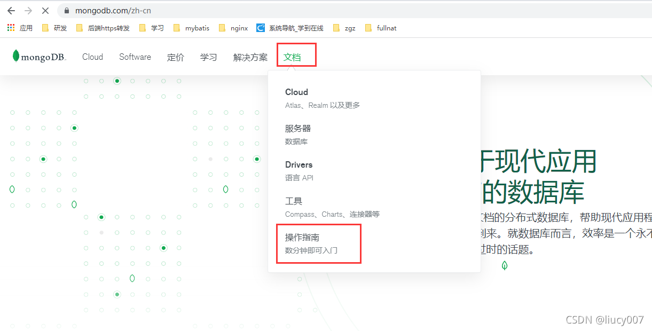Select 工具 docs entry in dropdown
Image resolution: width=652 pixels, height=331 pixels.
coord(332,207)
